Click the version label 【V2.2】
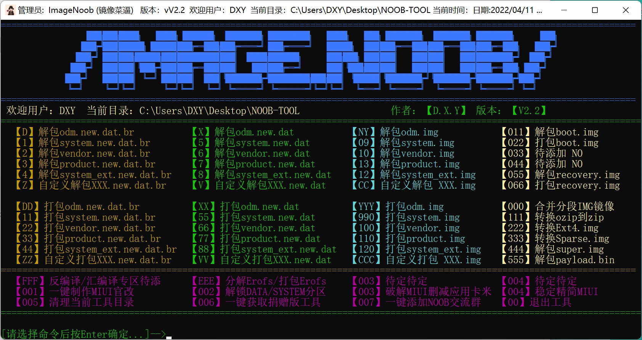This screenshot has height=340, width=642. tap(529, 111)
